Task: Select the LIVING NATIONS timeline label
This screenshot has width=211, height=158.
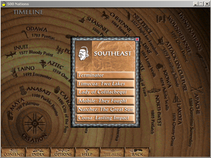Action: click(x=190, y=31)
